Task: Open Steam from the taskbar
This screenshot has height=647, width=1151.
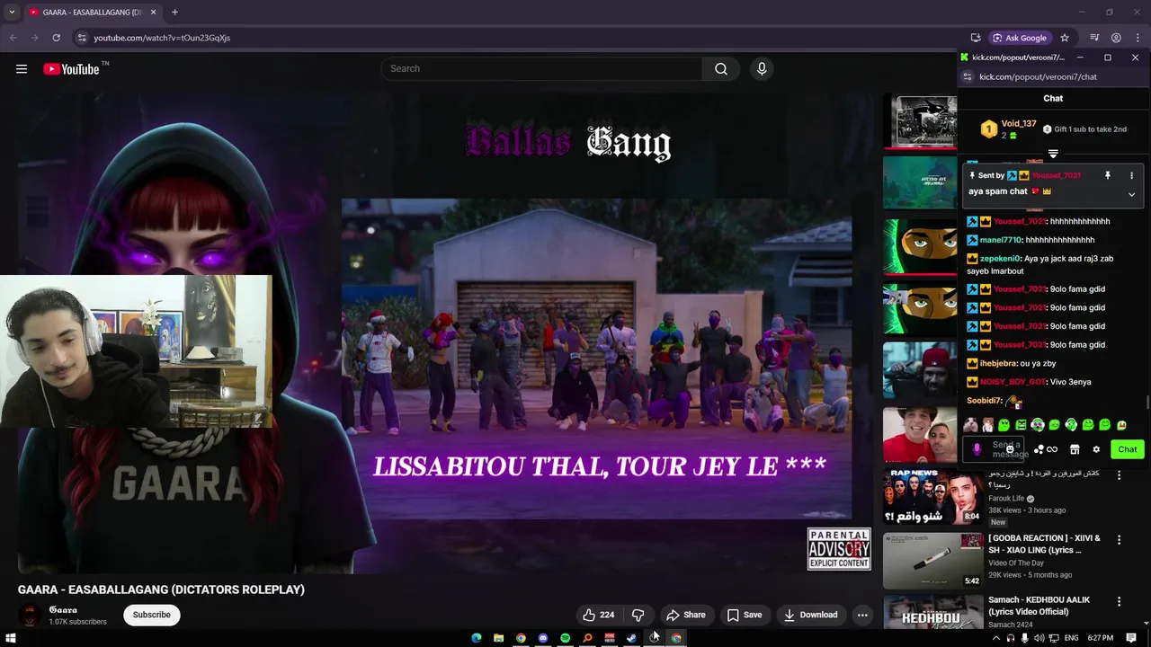Action: point(631,638)
